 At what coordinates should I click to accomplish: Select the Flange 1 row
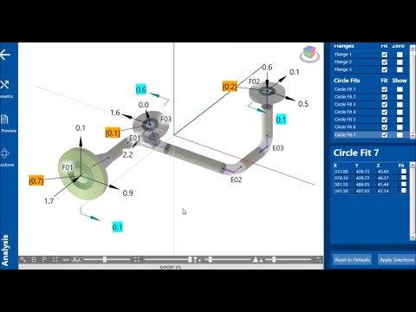(371, 55)
